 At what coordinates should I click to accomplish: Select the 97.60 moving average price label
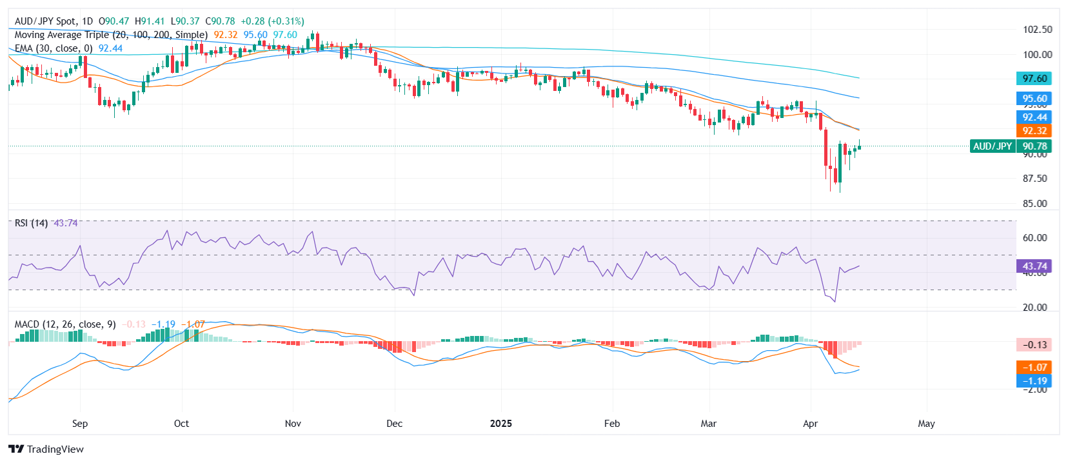point(1034,79)
